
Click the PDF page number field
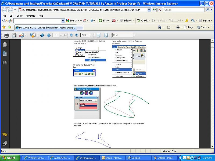[x=56, y=35]
